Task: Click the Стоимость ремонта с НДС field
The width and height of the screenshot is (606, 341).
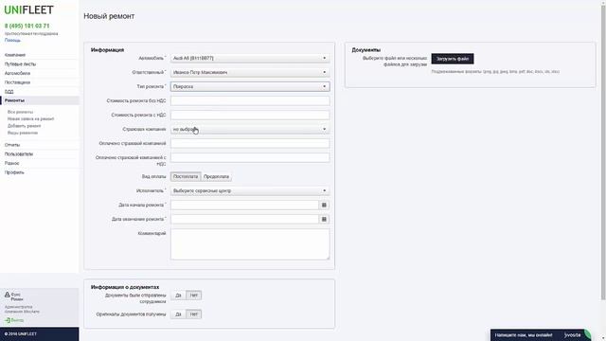Action: pyautogui.click(x=250, y=116)
